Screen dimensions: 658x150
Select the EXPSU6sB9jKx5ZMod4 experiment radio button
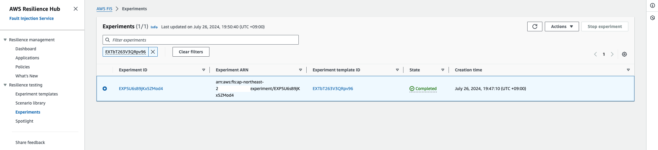(x=105, y=89)
